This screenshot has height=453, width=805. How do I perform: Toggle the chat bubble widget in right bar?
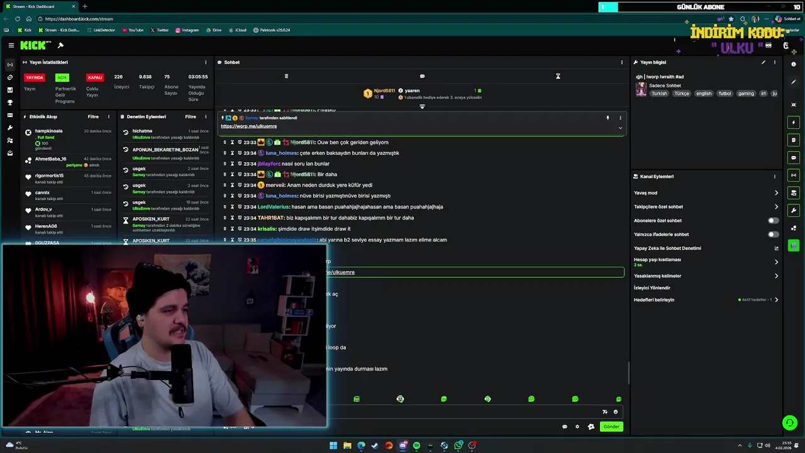click(794, 157)
